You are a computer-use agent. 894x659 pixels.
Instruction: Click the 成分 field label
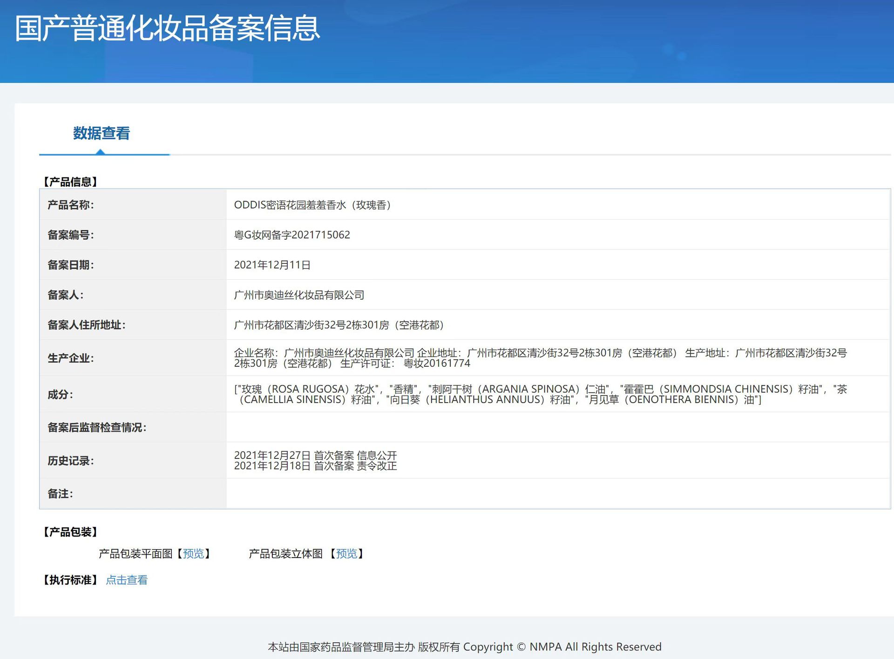click(x=61, y=395)
